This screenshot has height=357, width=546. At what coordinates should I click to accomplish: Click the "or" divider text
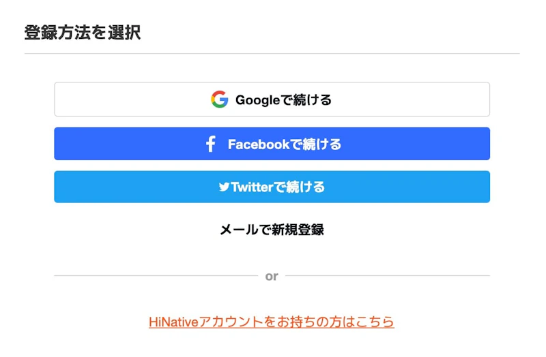[272, 276]
